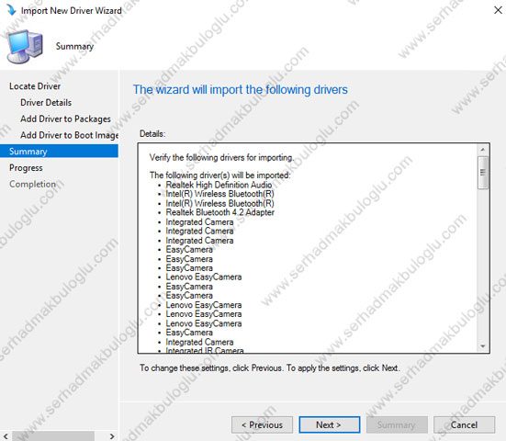This screenshot has height=441, width=506.
Task: Click the Previous button
Action: [262, 424]
